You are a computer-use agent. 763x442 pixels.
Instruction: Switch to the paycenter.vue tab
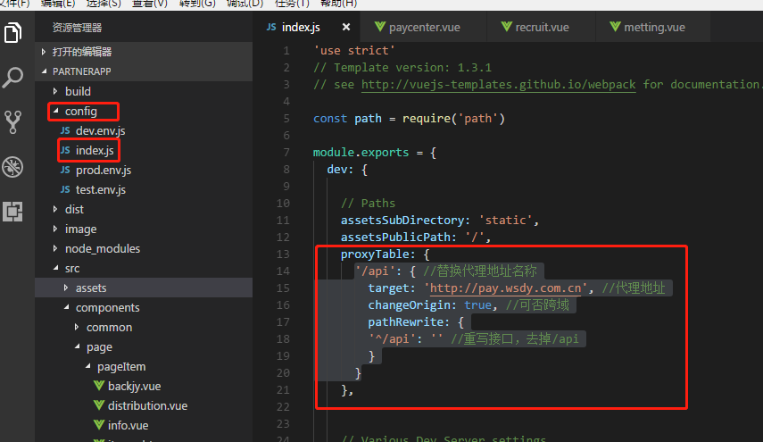click(x=423, y=28)
